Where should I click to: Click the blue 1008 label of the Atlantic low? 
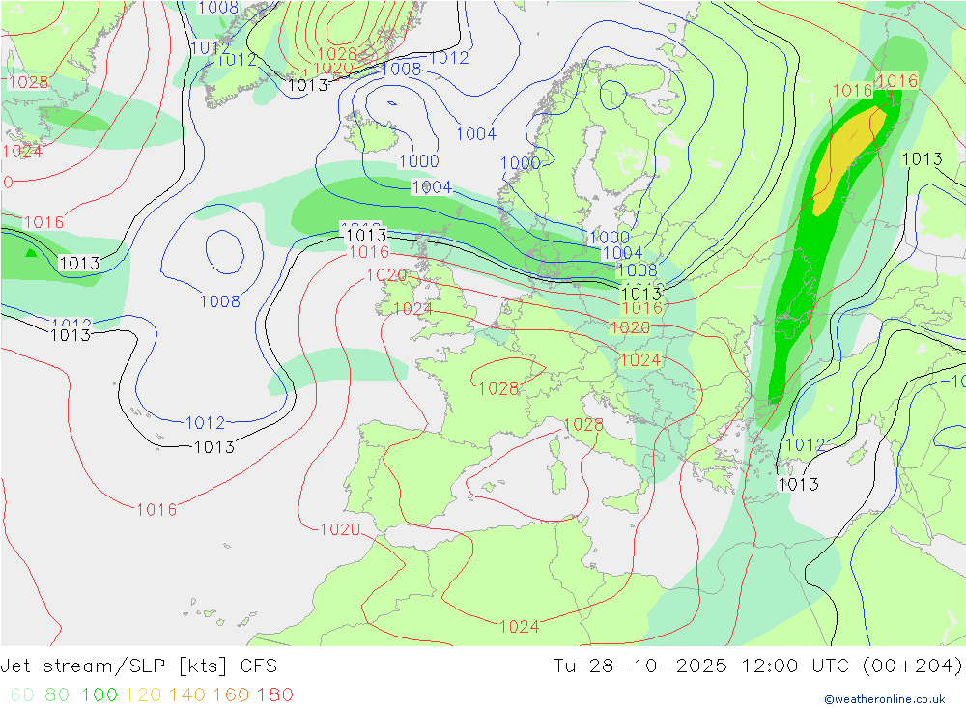pyautogui.click(x=220, y=301)
